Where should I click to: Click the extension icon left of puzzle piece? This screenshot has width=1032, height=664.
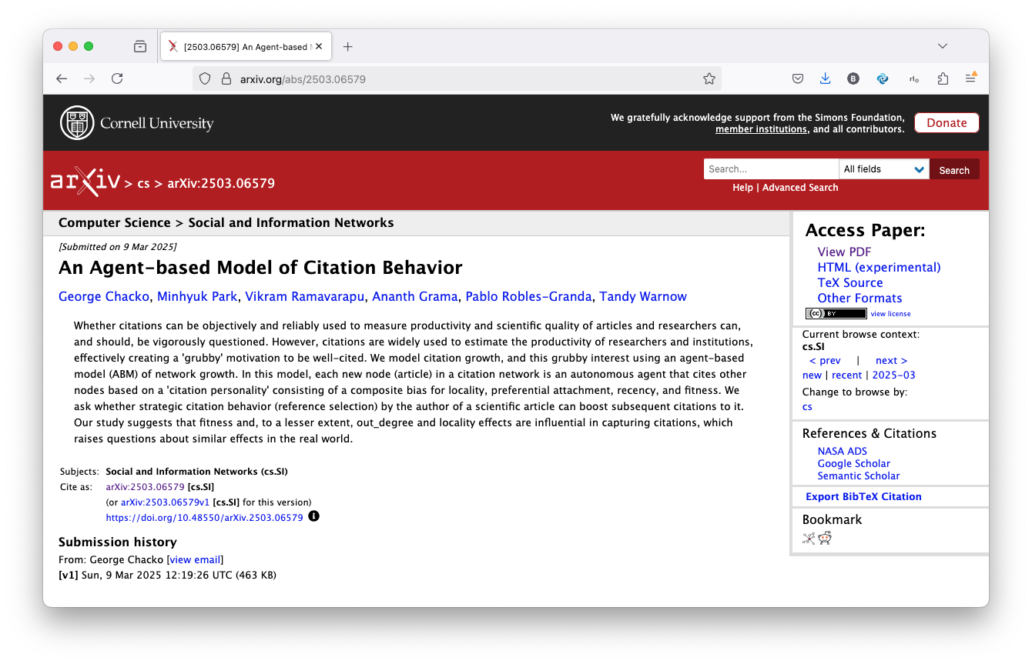coord(914,78)
